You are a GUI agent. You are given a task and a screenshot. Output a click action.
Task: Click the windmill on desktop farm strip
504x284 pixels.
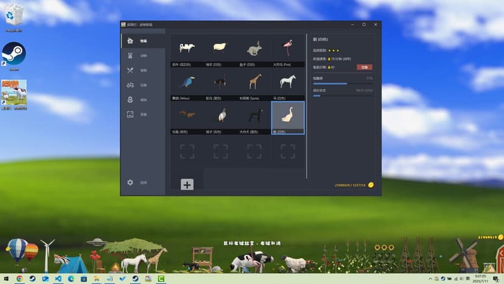464,255
